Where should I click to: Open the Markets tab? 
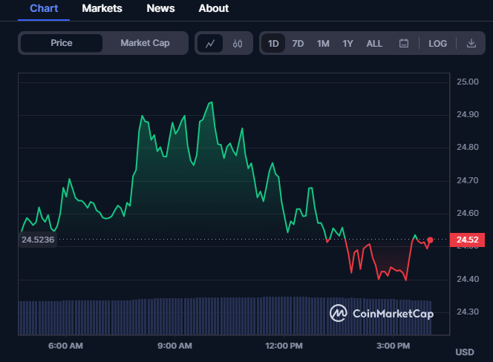[x=102, y=8]
